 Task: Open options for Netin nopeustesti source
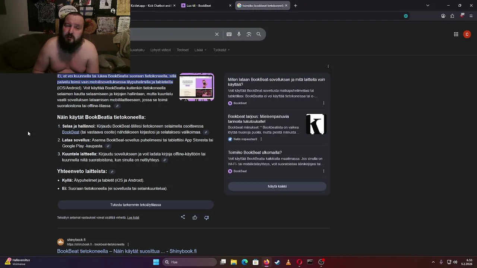pos(261,139)
